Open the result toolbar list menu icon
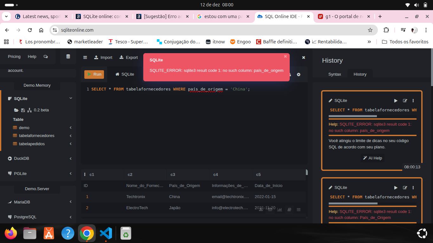This screenshot has width=433, height=243. pos(298,209)
